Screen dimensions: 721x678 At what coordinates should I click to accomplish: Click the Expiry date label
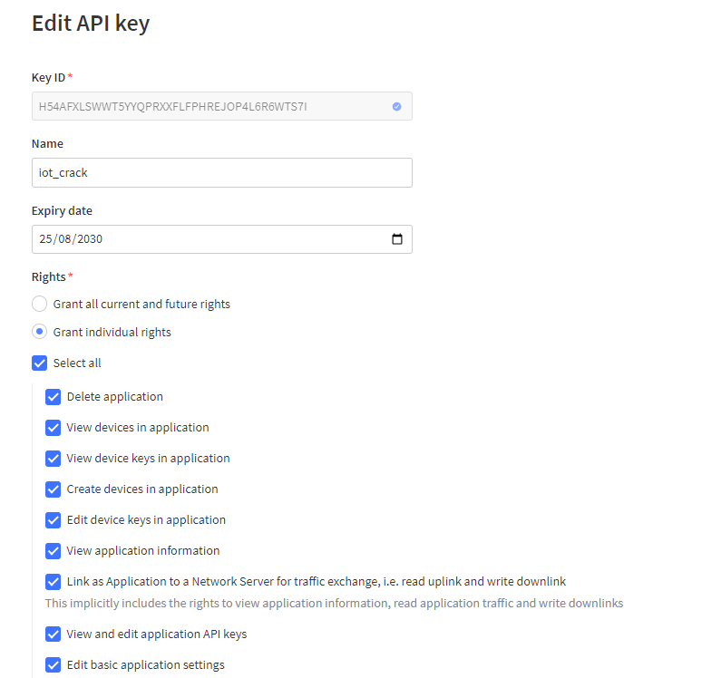(62, 210)
